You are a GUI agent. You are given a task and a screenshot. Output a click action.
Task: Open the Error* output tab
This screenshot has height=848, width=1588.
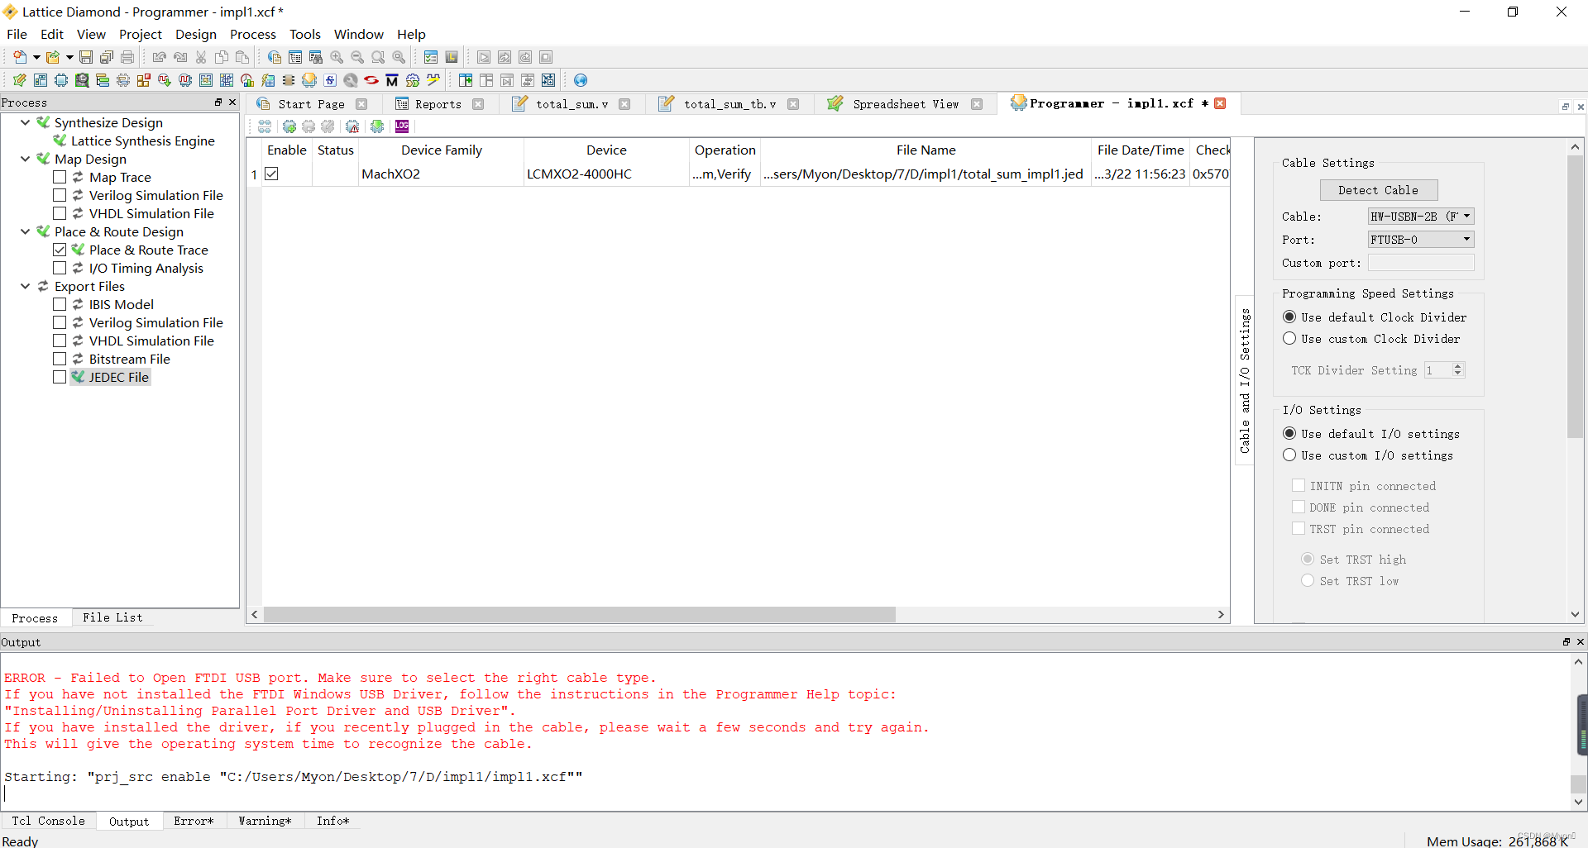coord(194,821)
